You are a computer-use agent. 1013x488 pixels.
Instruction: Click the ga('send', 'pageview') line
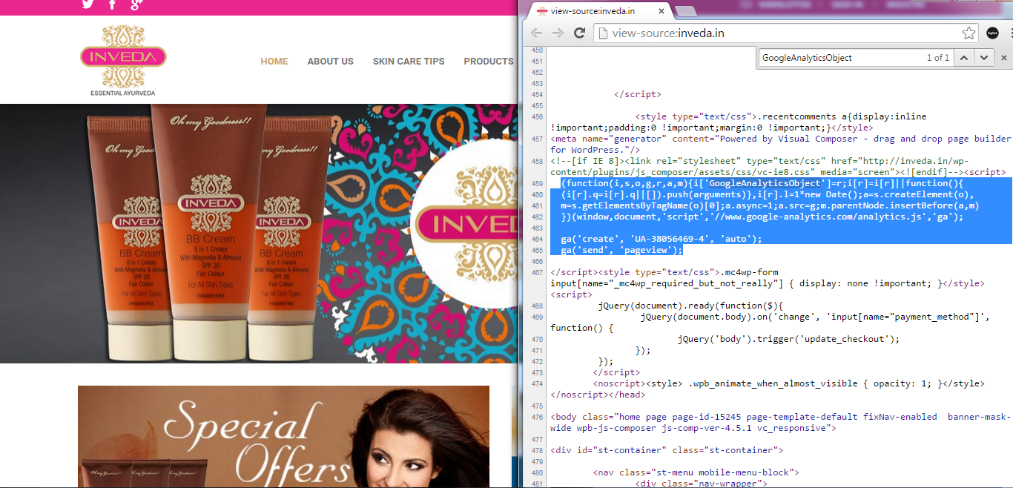click(621, 250)
